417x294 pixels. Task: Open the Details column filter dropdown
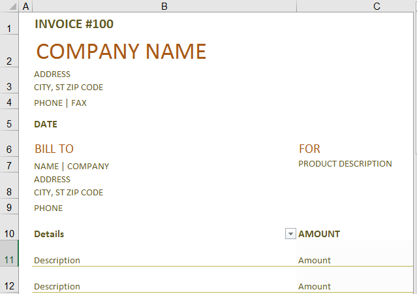click(x=290, y=235)
